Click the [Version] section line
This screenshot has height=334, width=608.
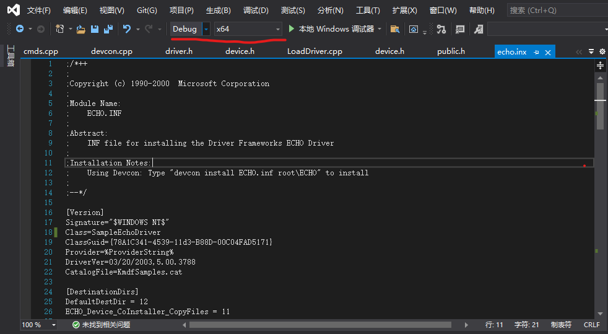tap(85, 212)
